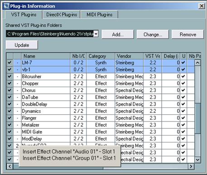This screenshot has width=207, height=175.
Task: Open the MIDI Plug-ins tab
Action: coord(100,15)
